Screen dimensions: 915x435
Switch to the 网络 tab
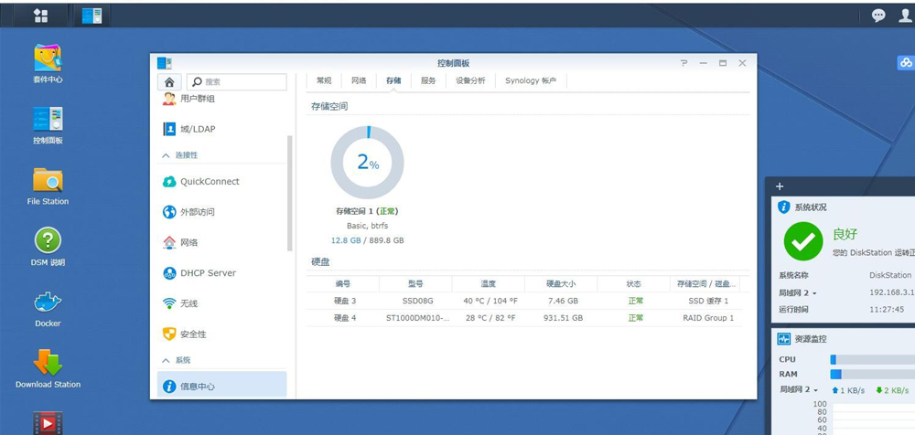[x=359, y=80]
